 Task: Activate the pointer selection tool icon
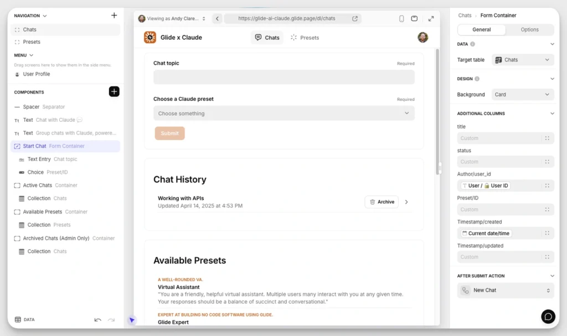coord(132,320)
